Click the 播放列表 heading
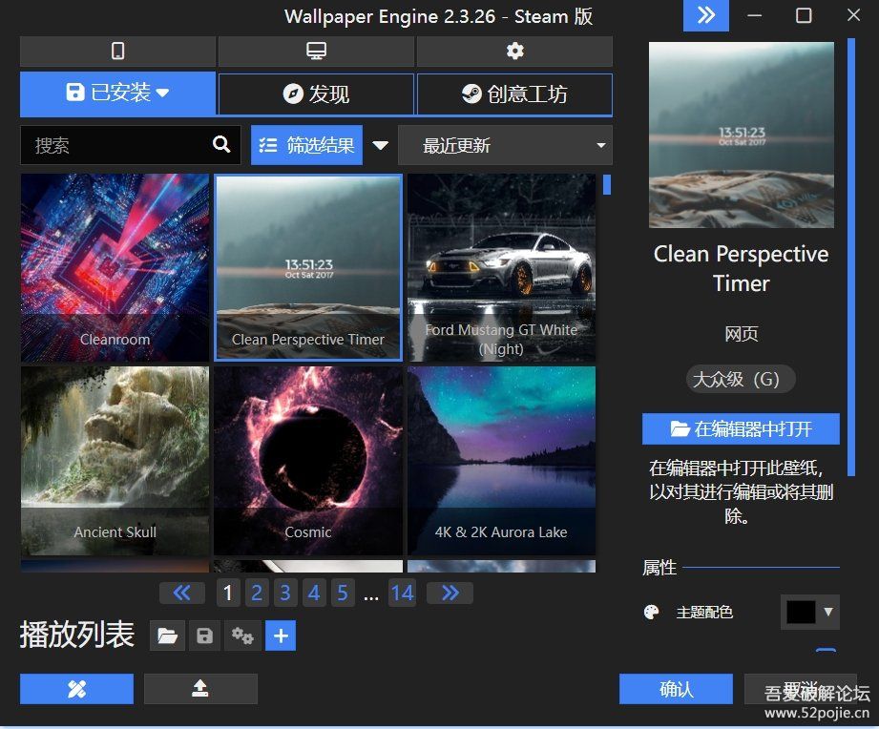 (x=76, y=635)
